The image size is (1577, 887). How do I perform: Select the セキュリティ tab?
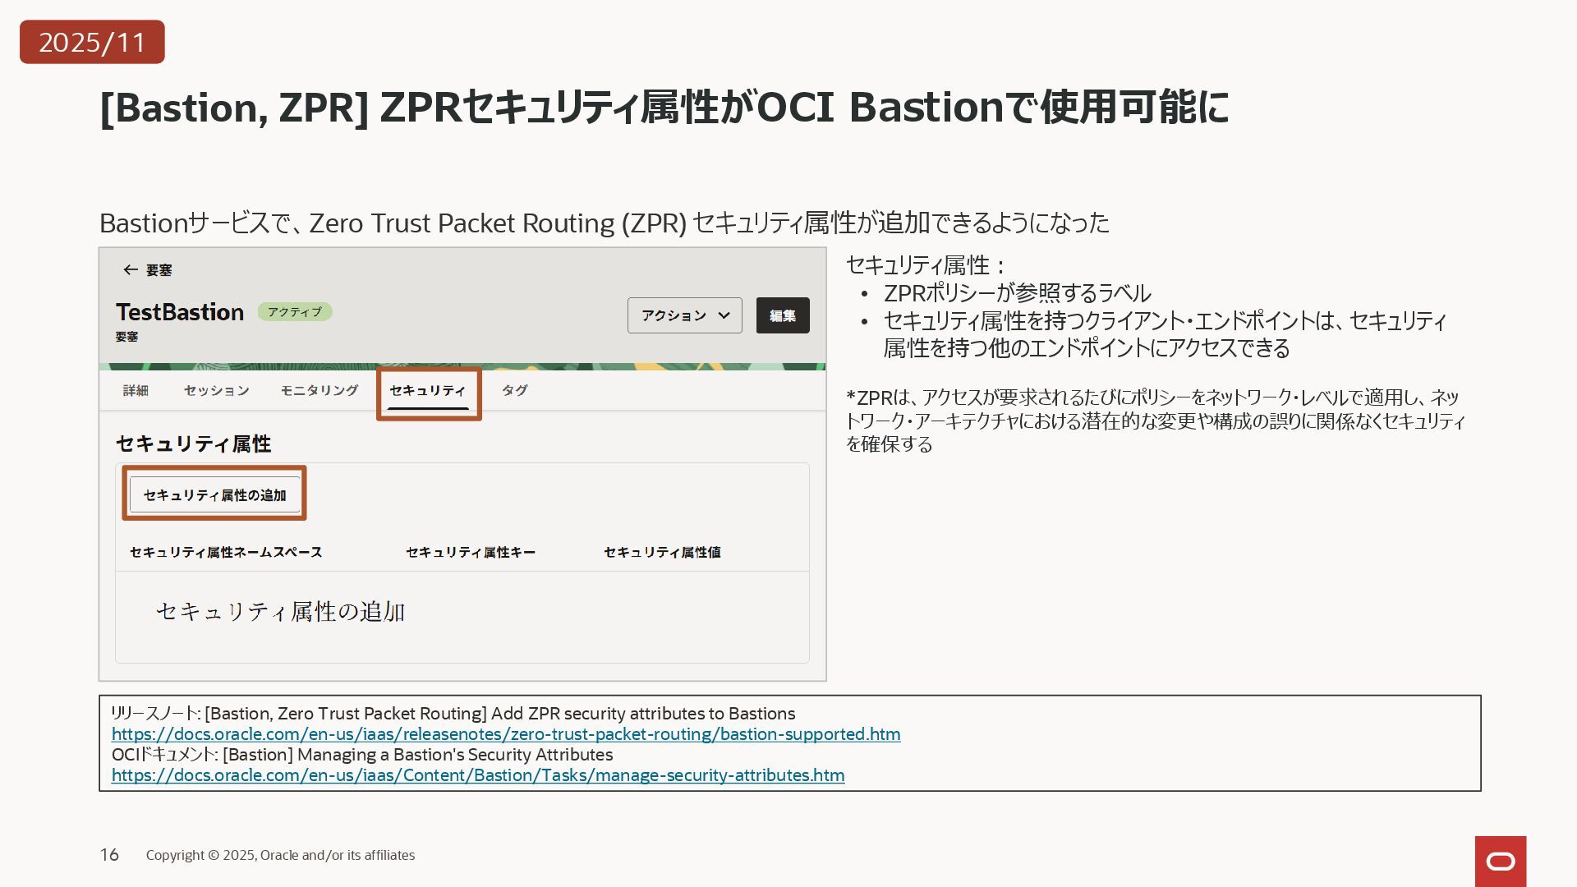(428, 390)
